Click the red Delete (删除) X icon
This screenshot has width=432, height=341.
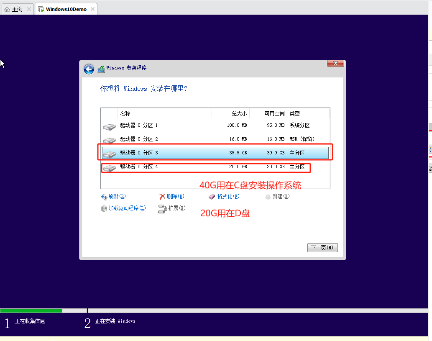pyautogui.click(x=162, y=197)
